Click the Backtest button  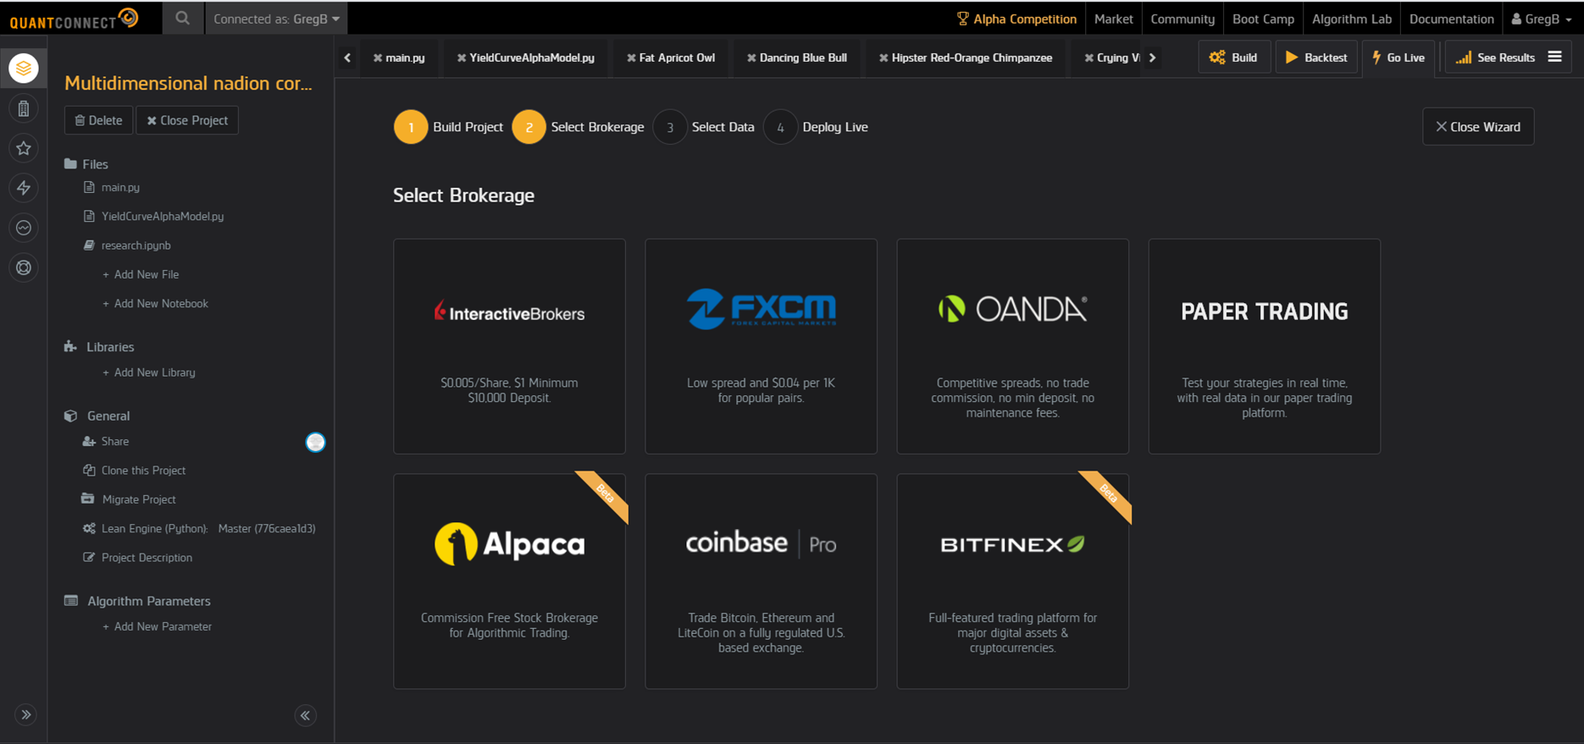coord(1315,58)
